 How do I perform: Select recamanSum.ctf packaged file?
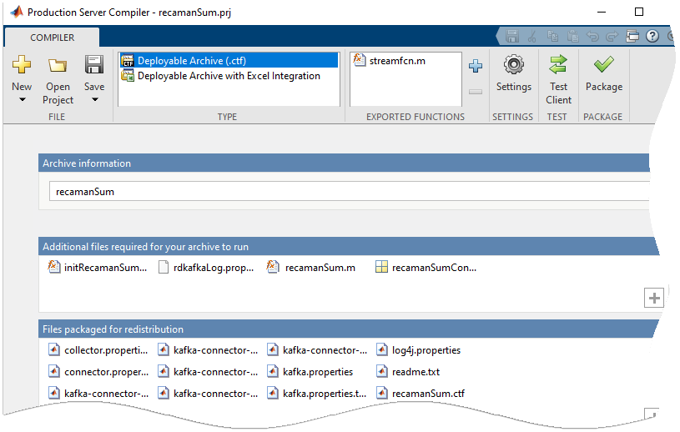click(x=427, y=394)
